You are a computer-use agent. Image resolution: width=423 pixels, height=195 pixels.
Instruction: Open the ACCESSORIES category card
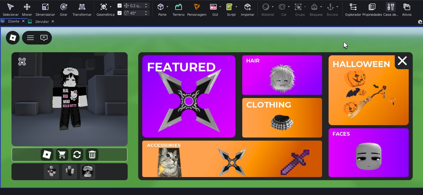click(x=232, y=159)
